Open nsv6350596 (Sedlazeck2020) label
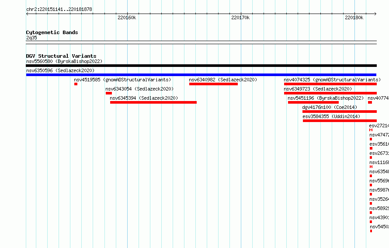Viewport: 389px width, 248px height. click(60, 70)
